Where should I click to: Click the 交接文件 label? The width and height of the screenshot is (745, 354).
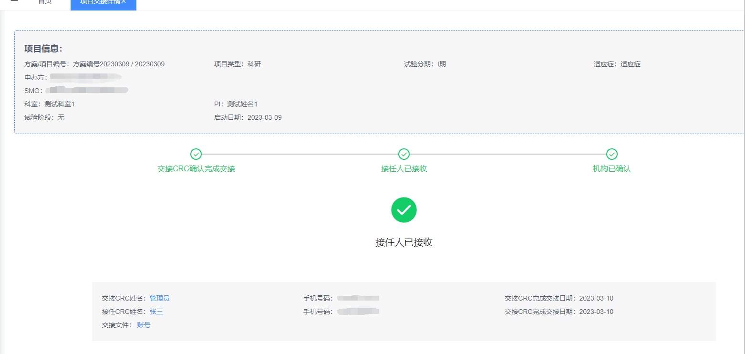point(117,325)
